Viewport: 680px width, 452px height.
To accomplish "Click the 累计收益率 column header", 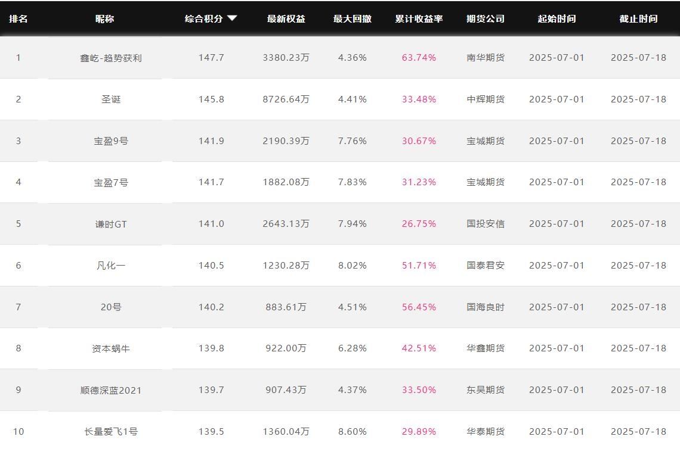I will coord(419,18).
